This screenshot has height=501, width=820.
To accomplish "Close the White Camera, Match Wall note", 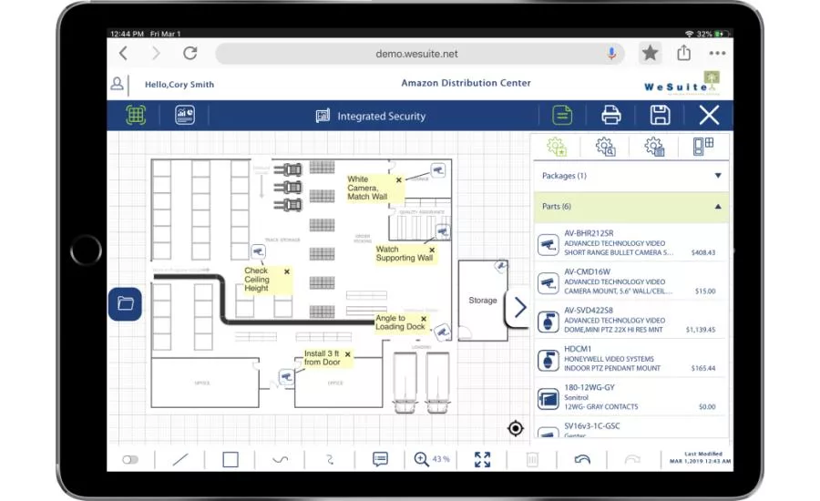I will pyautogui.click(x=399, y=179).
